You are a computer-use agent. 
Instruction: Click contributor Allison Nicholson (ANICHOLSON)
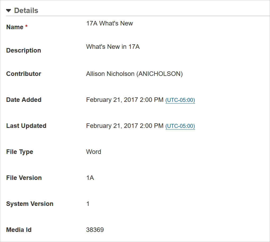(134, 74)
